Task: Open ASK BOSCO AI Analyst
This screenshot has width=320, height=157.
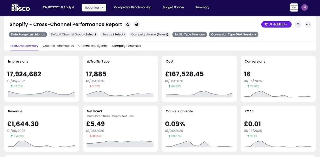Action: click(x=58, y=7)
